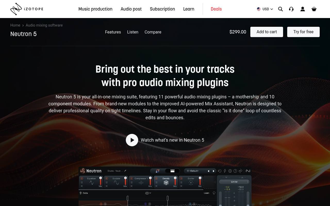Click the Learn button in the plugin
Viewport: 330px width, 206px height.
tap(207, 193)
